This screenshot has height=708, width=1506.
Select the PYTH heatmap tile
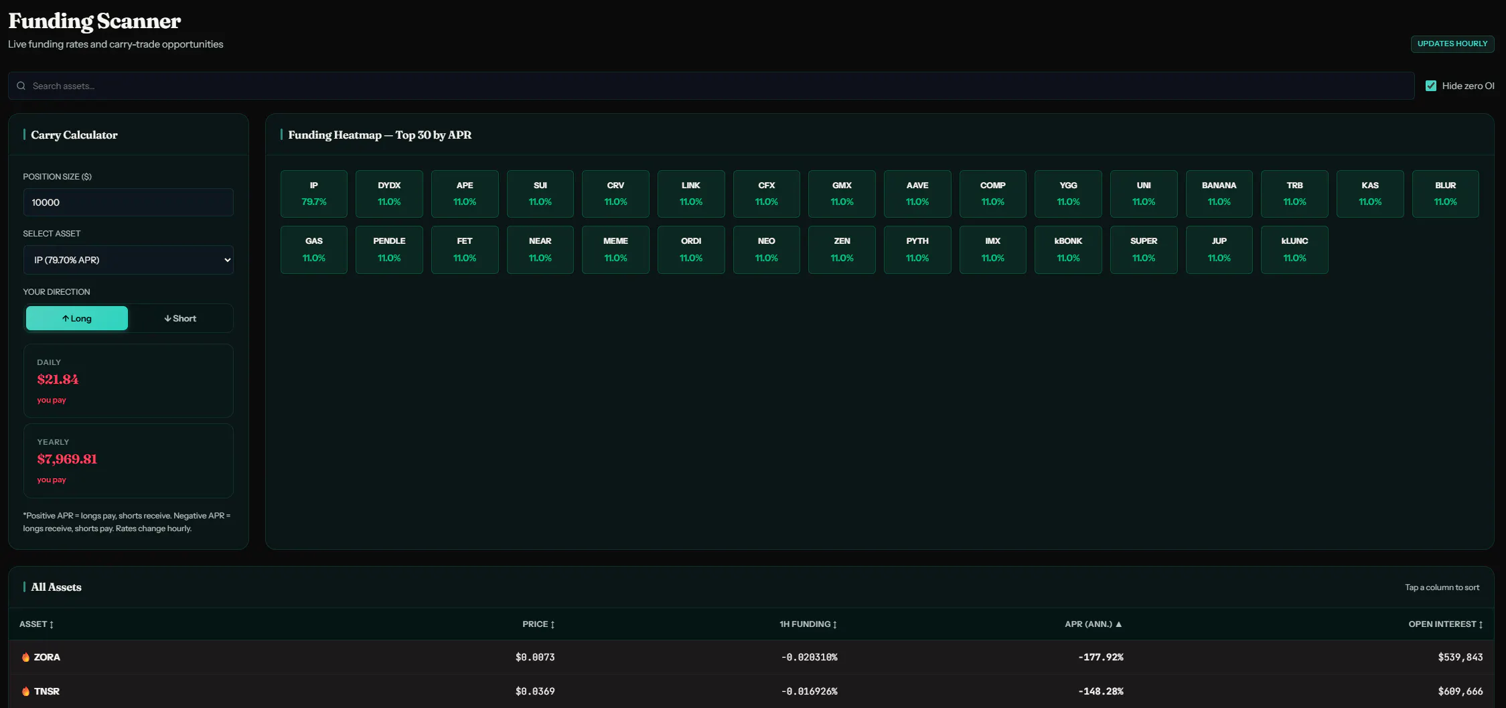pyautogui.click(x=917, y=250)
